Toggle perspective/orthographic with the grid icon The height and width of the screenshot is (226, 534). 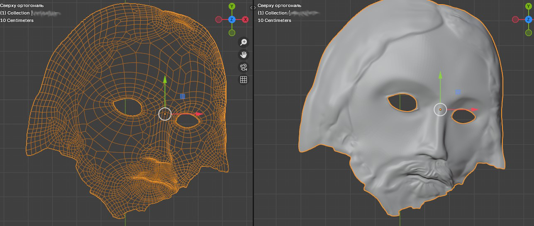point(244,80)
